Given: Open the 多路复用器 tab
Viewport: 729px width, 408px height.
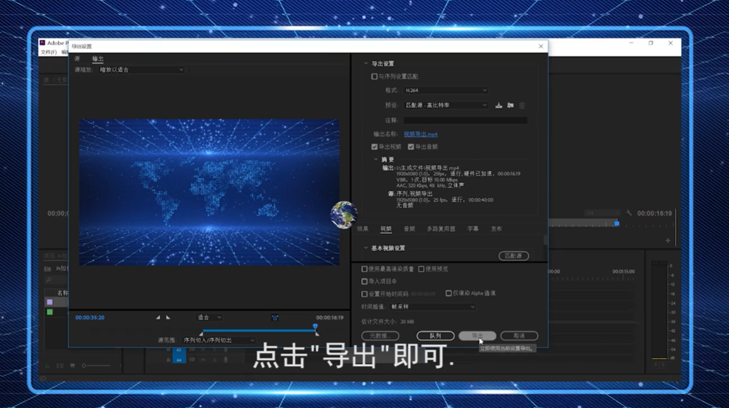Looking at the screenshot, I should pos(441,229).
